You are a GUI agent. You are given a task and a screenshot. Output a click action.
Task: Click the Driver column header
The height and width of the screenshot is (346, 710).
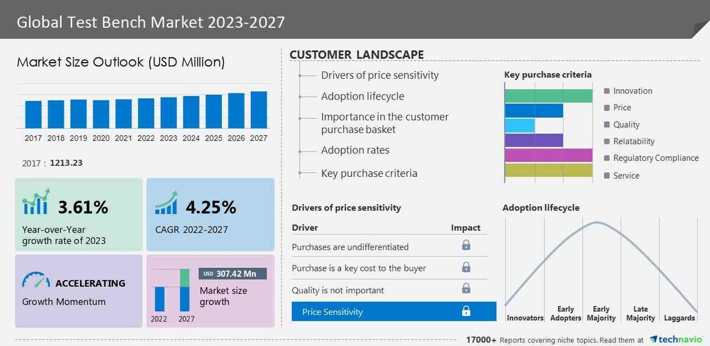(305, 228)
